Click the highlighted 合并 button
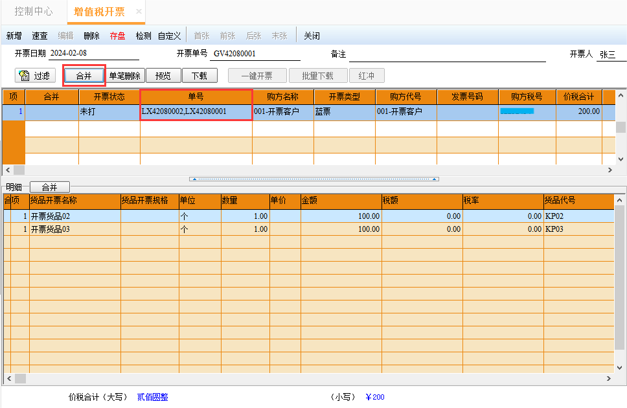The image size is (627, 408). (x=84, y=76)
